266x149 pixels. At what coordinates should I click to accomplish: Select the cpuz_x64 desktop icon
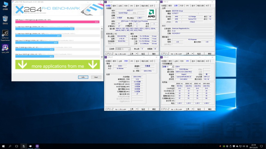click(x=5, y=49)
